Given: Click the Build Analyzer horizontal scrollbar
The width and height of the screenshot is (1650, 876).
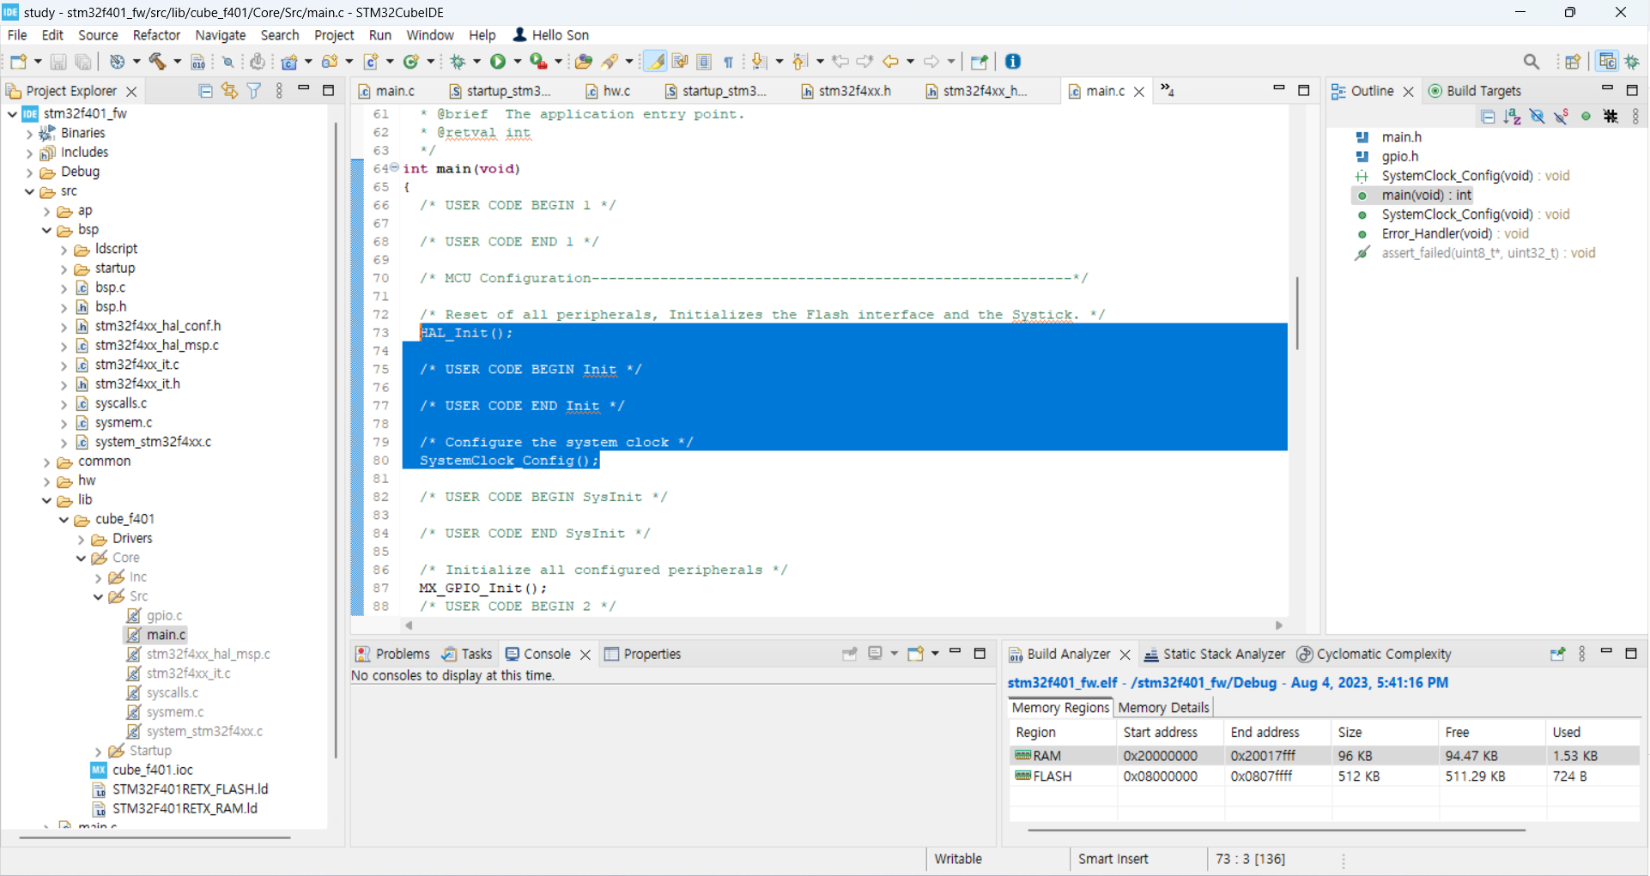Looking at the screenshot, I should click(1276, 830).
